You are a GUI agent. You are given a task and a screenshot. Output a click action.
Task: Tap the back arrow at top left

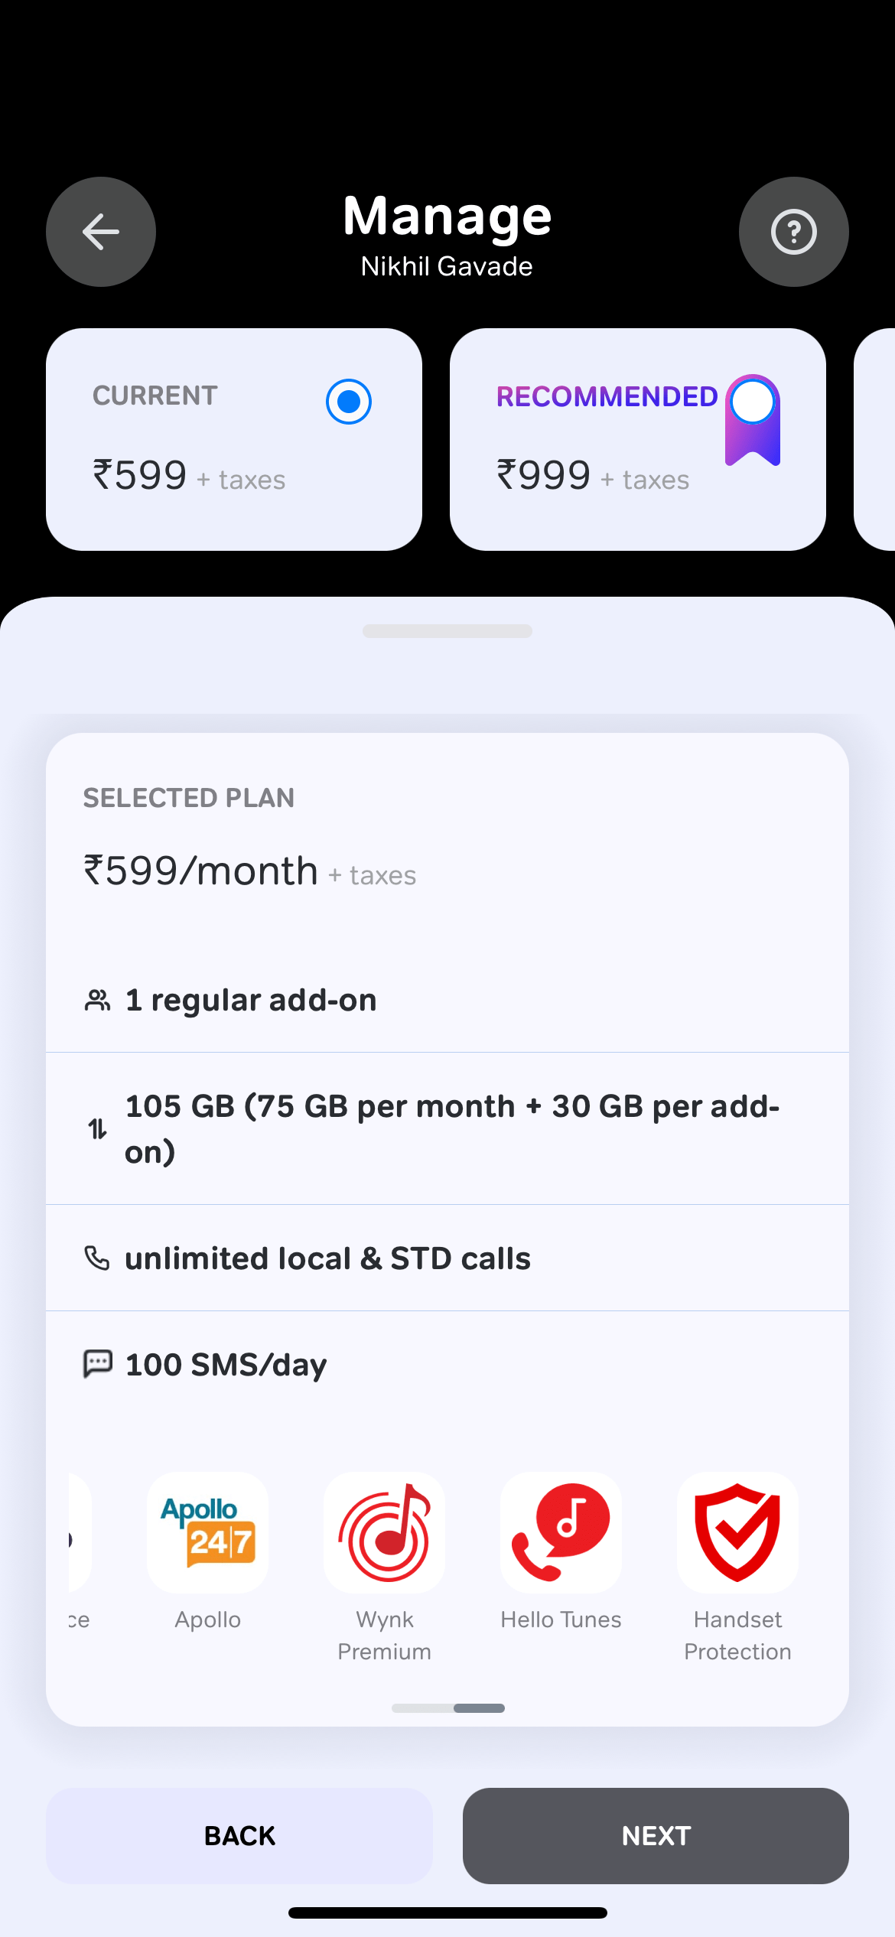[100, 232]
